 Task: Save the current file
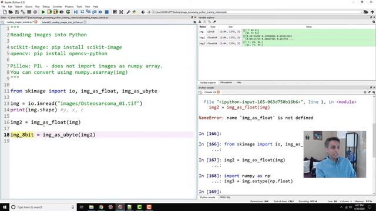(x=17, y=12)
